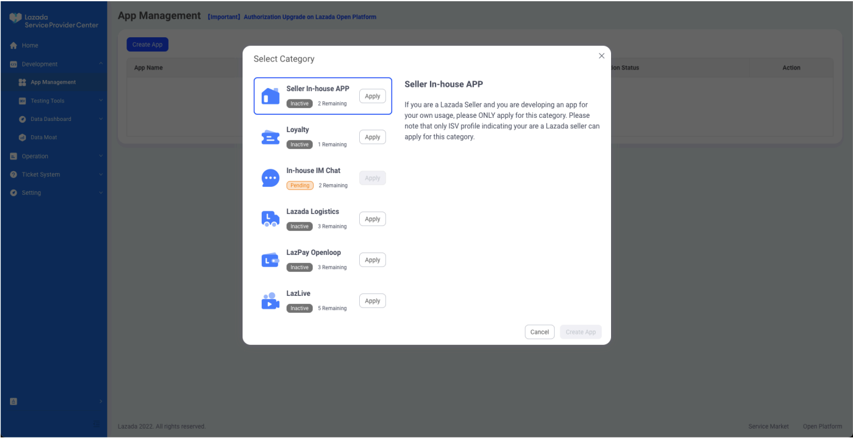Click the Create App button in dialog footer

click(581, 332)
